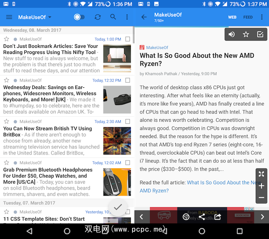Viewport: 269px width, 239px height.
Task: Check the Today 2:30 AM article checkbox
Action: 128,122
